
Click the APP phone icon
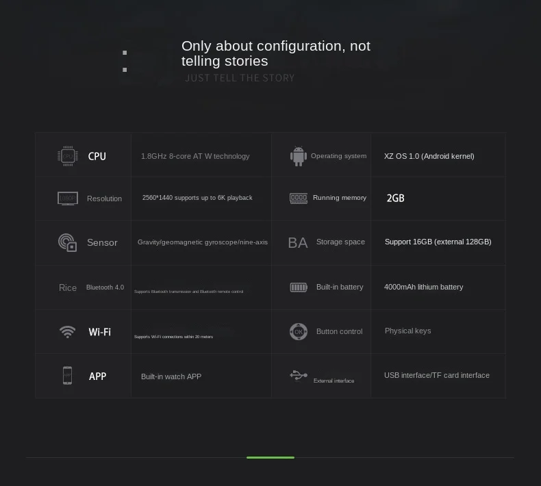coord(67,376)
